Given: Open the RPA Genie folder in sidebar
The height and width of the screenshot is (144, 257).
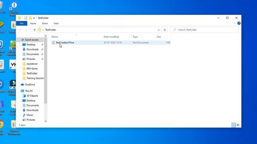Looking at the screenshot, I should 32,68.
